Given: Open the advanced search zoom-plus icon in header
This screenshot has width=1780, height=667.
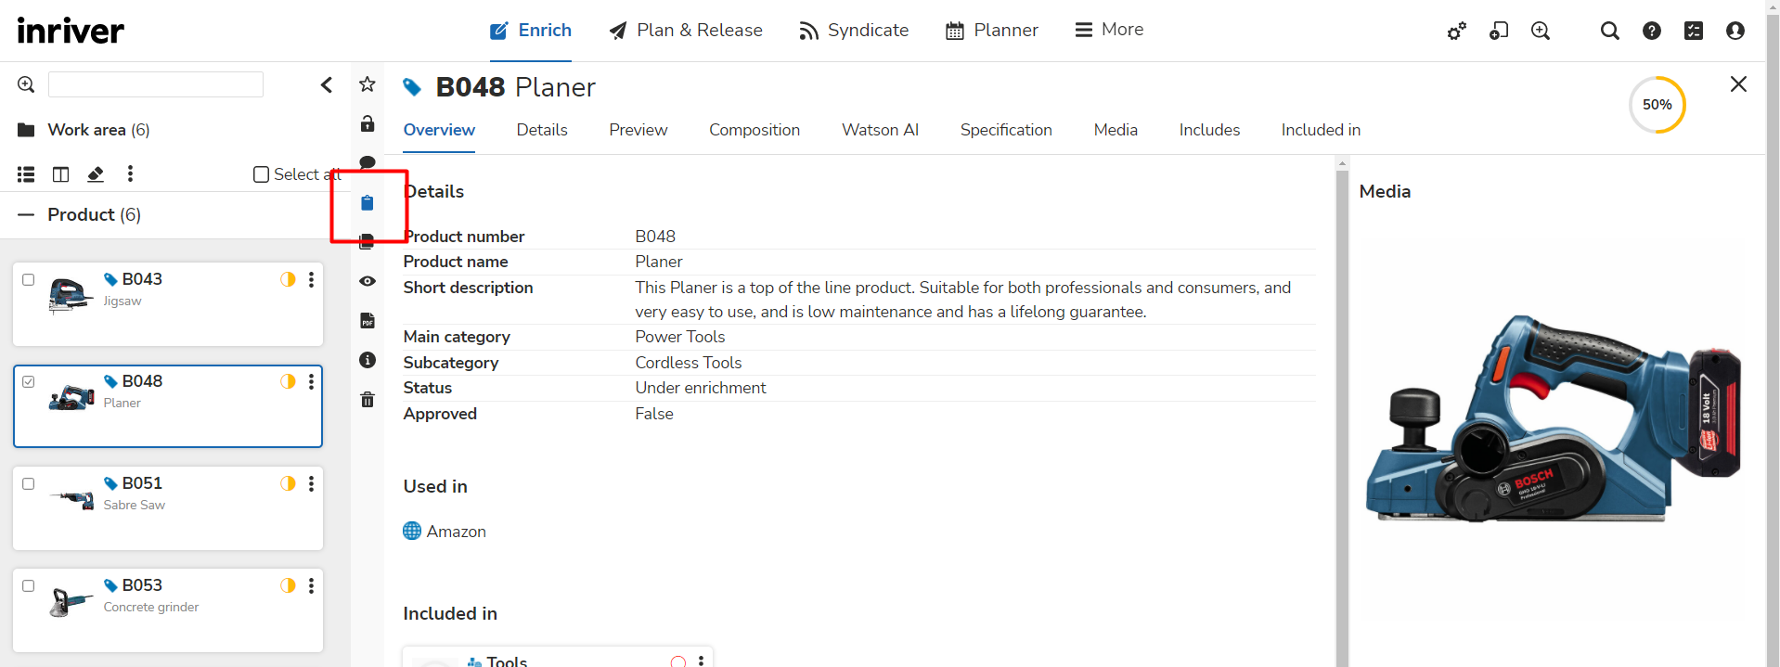Looking at the screenshot, I should [1541, 31].
